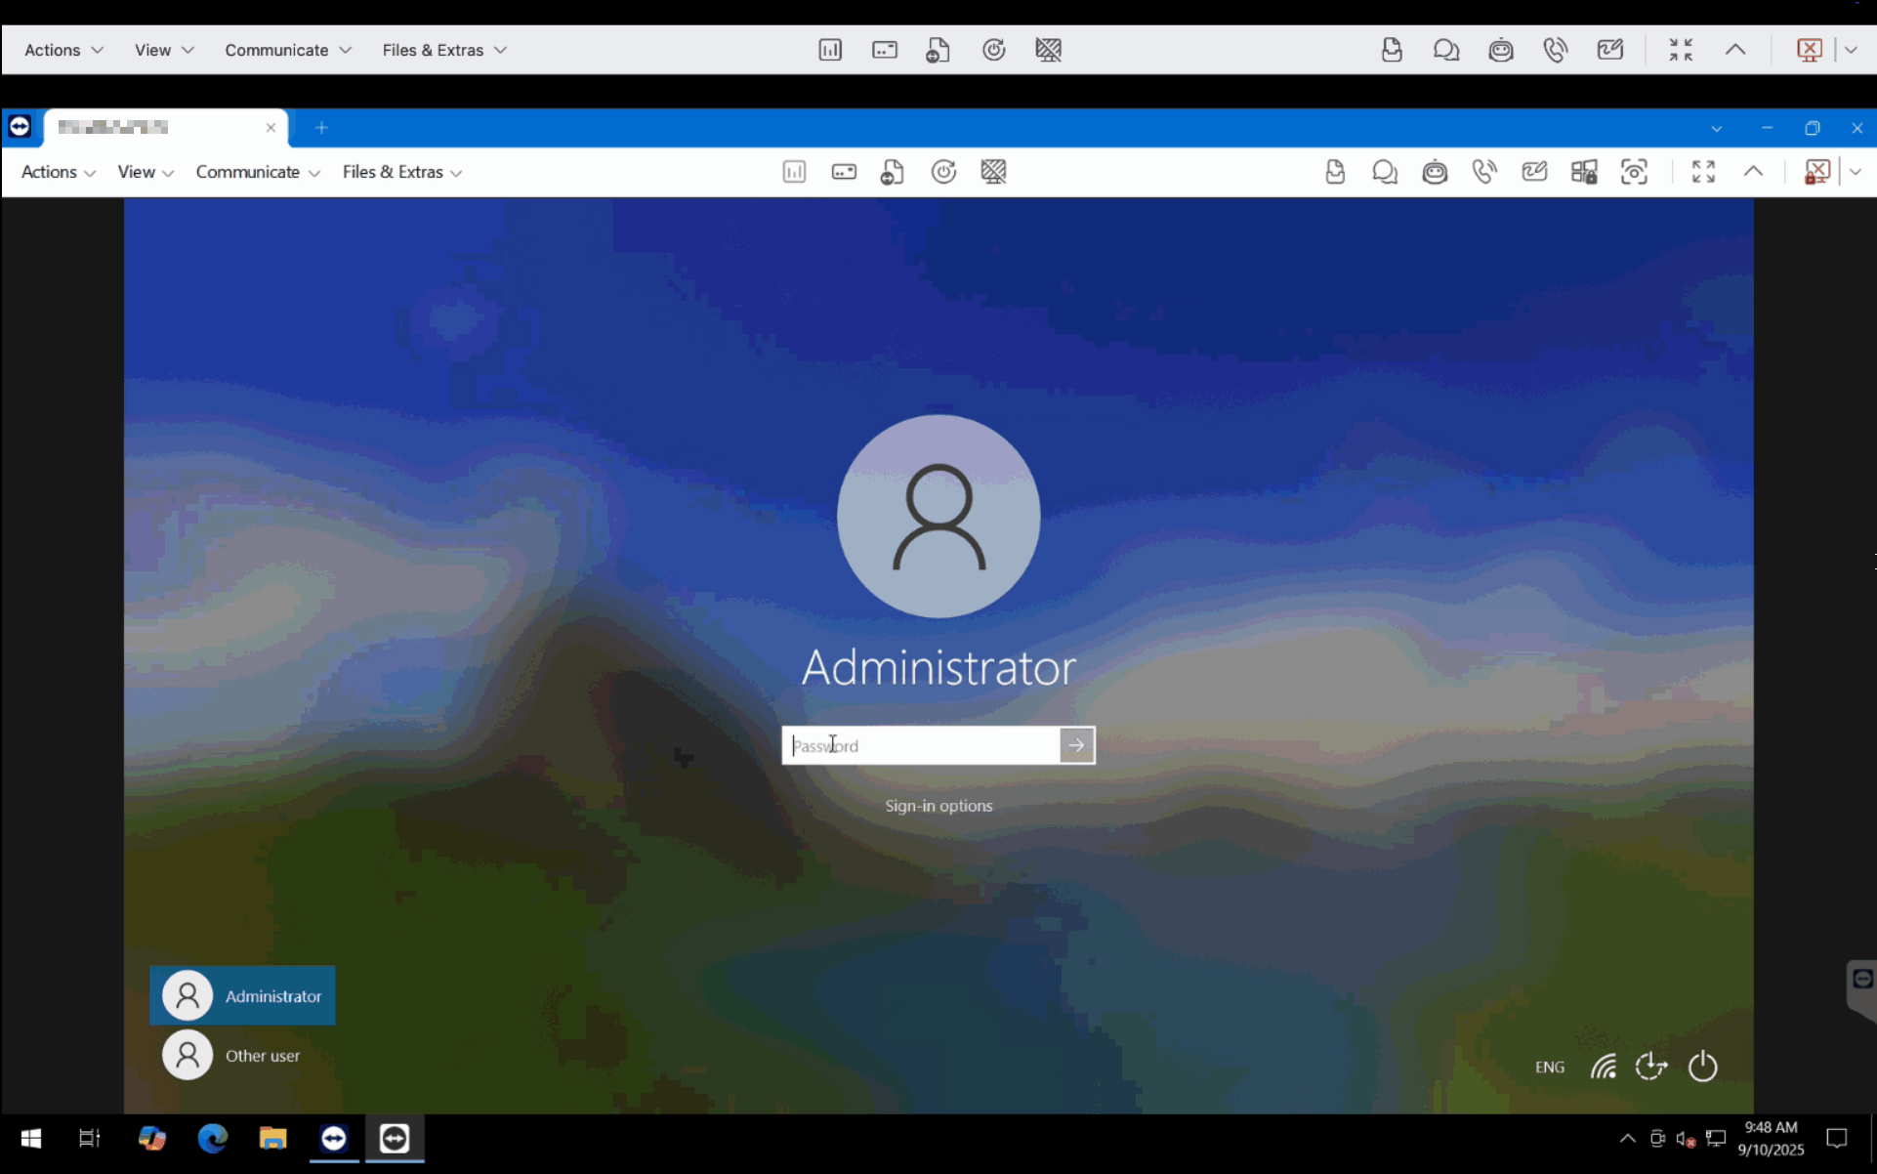
Task: Click the screenshot capture icon
Action: (x=1634, y=172)
